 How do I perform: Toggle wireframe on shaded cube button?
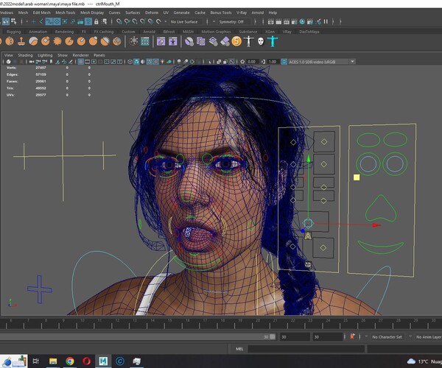pyautogui.click(x=136, y=62)
